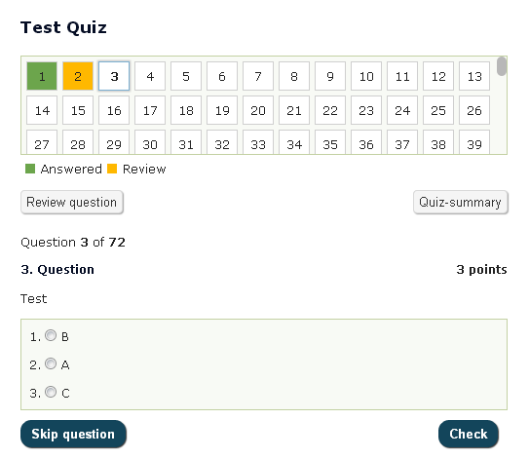Select radio option C
The width and height of the screenshot is (529, 458).
click(x=51, y=392)
